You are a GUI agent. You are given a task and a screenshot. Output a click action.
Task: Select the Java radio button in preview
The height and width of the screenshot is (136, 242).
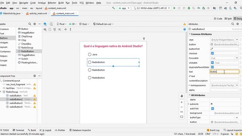tap(93, 54)
